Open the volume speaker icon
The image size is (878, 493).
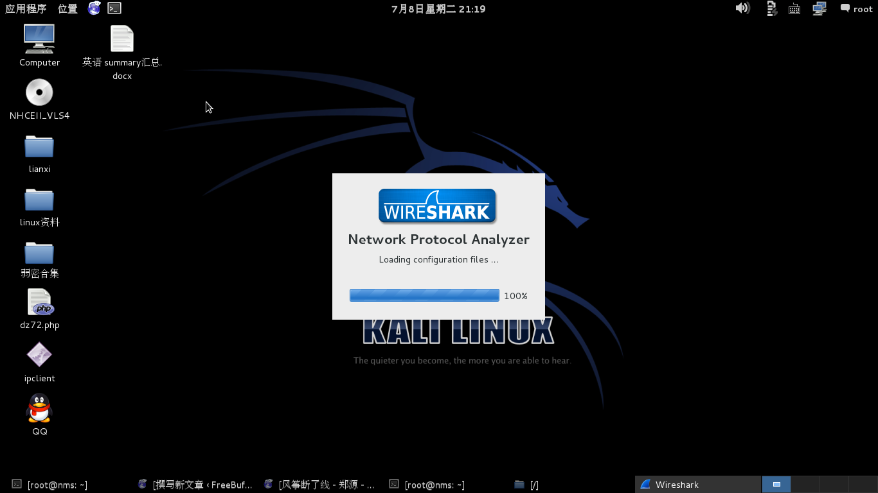[742, 8]
